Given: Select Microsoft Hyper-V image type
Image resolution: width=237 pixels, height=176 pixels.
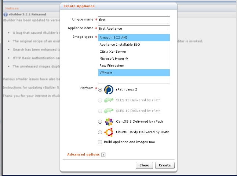Looking at the screenshot, I should (134, 59).
